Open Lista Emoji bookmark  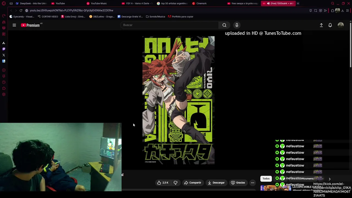coord(73,16)
